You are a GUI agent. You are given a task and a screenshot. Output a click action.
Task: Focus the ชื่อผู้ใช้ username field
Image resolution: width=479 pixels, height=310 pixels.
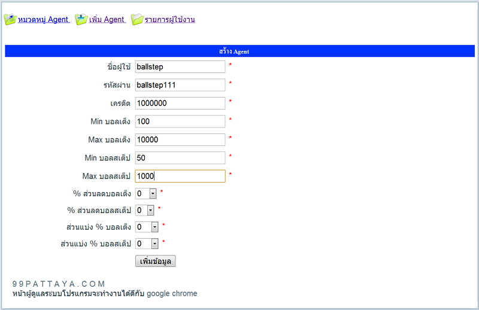180,66
